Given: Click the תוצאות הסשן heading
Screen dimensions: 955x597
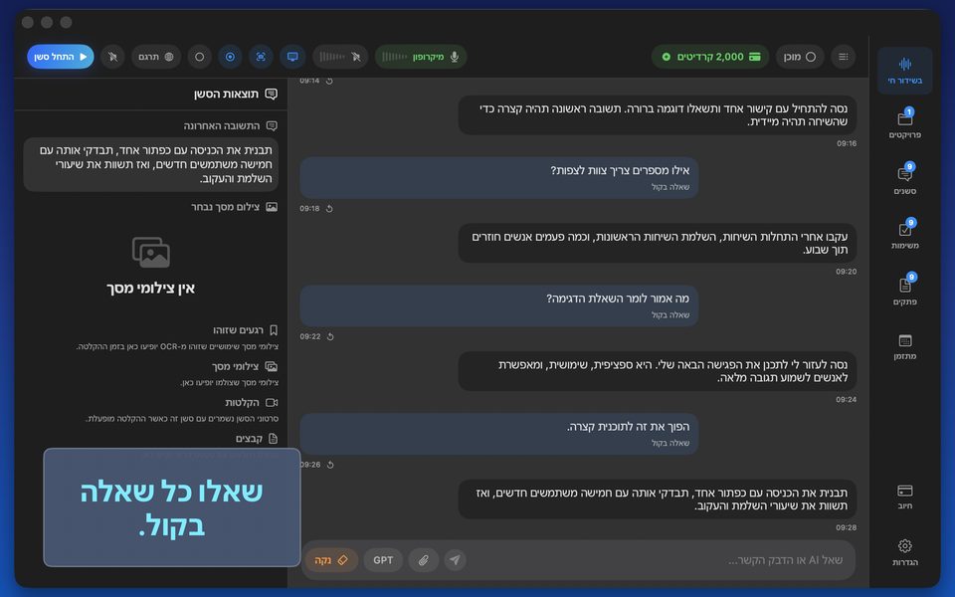Looking at the screenshot, I should (226, 94).
